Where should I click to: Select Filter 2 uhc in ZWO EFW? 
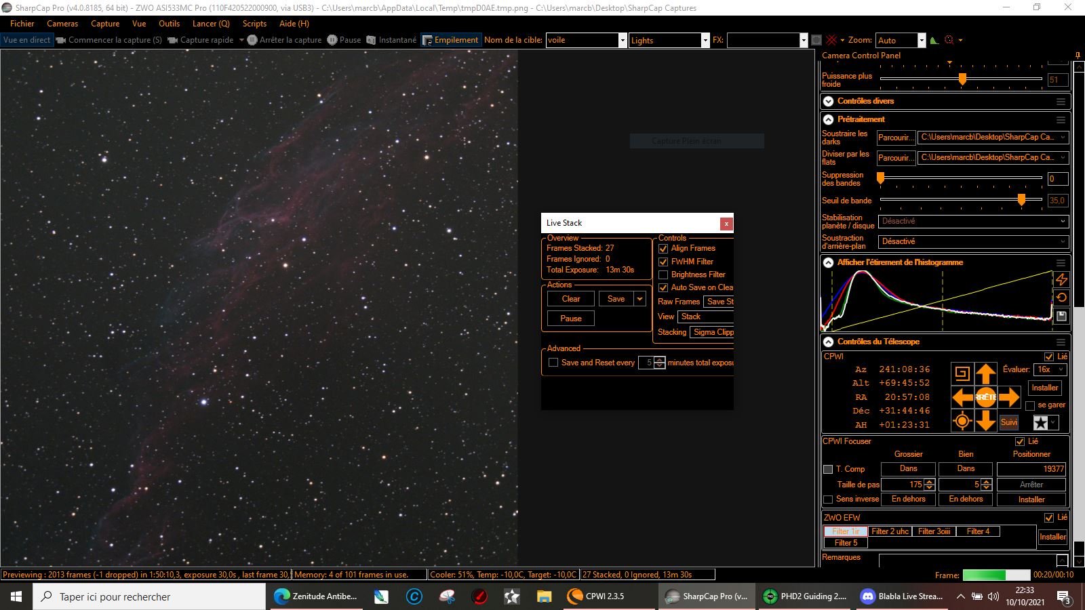coord(890,531)
